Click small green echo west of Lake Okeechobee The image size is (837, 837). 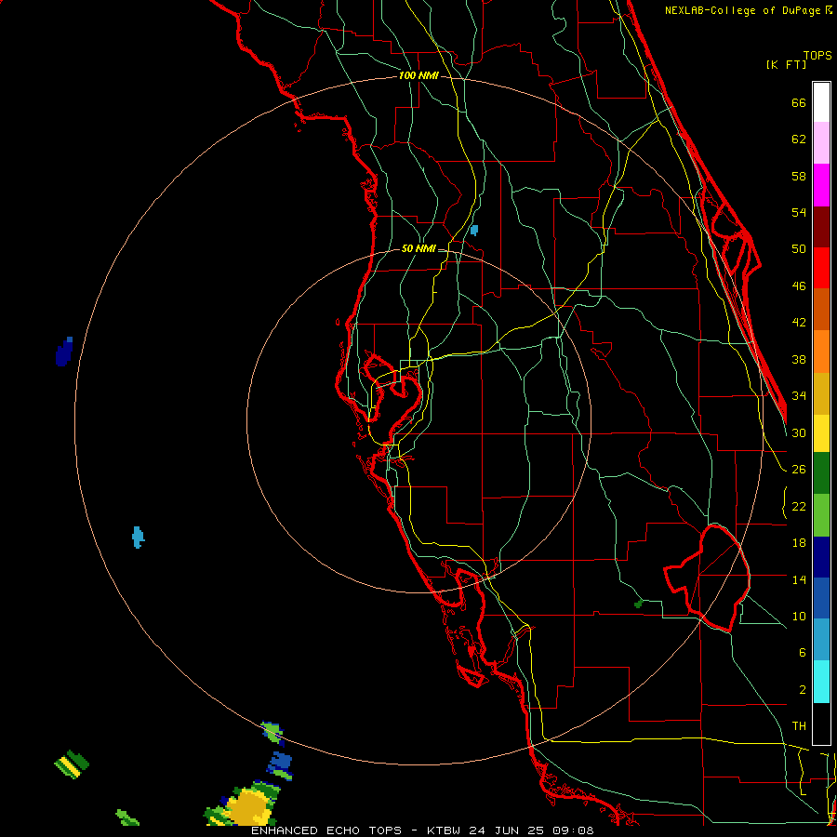pos(638,604)
